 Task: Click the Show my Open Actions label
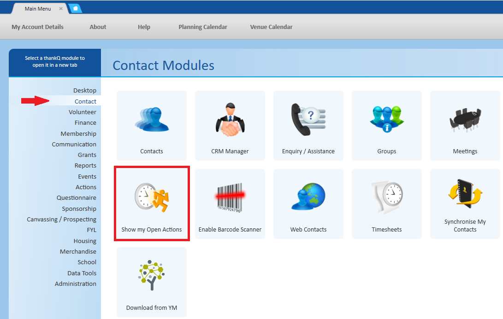[x=152, y=229]
